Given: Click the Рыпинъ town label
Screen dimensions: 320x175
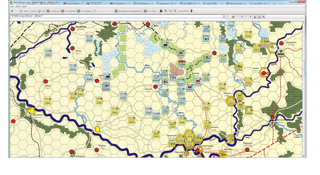Looking at the screenshot, I should [79, 51].
